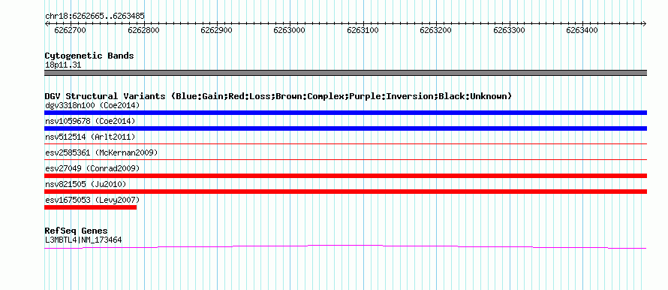668x290 pixels.
Task: Click thin red nsv512514 loss line
Action: click(345, 144)
